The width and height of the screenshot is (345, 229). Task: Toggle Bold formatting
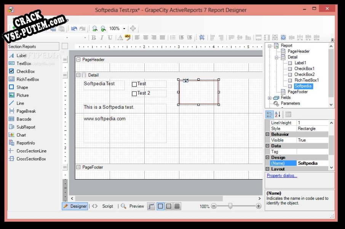click(94, 38)
